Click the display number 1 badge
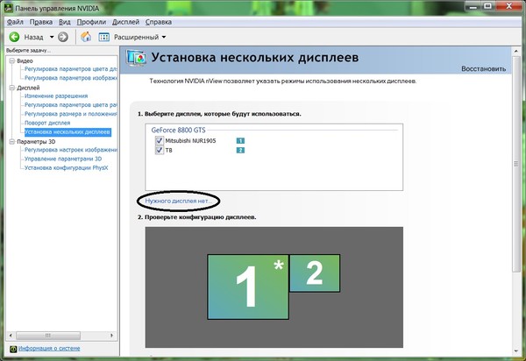This screenshot has width=526, height=361. coord(240,141)
